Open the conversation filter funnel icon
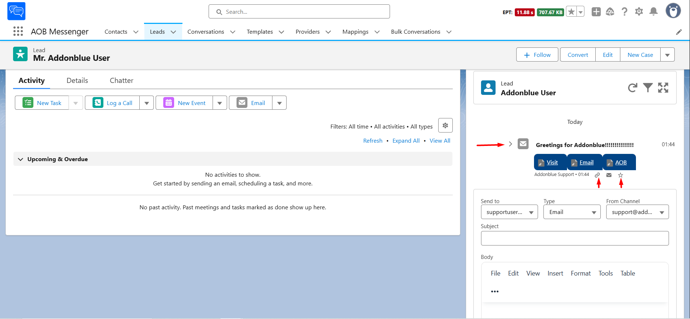The height and width of the screenshot is (319, 690). coord(648,88)
